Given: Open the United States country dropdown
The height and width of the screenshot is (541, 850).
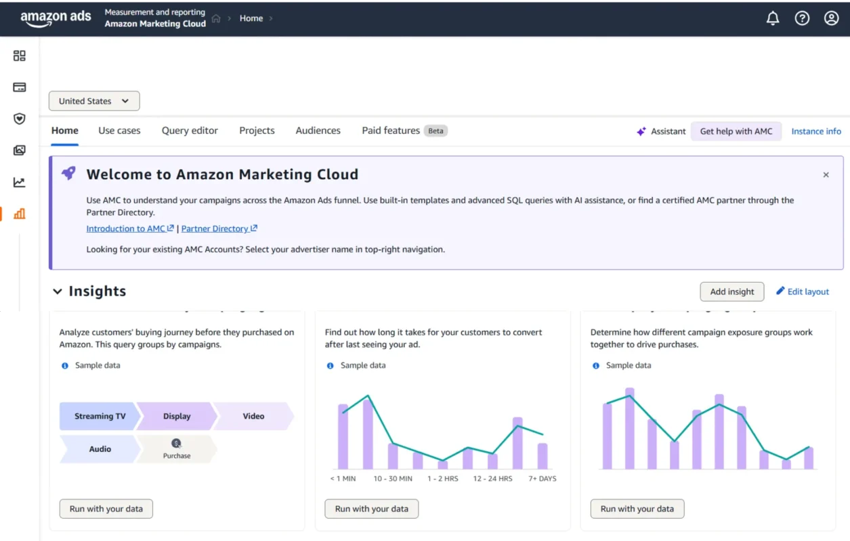Looking at the screenshot, I should coord(94,101).
